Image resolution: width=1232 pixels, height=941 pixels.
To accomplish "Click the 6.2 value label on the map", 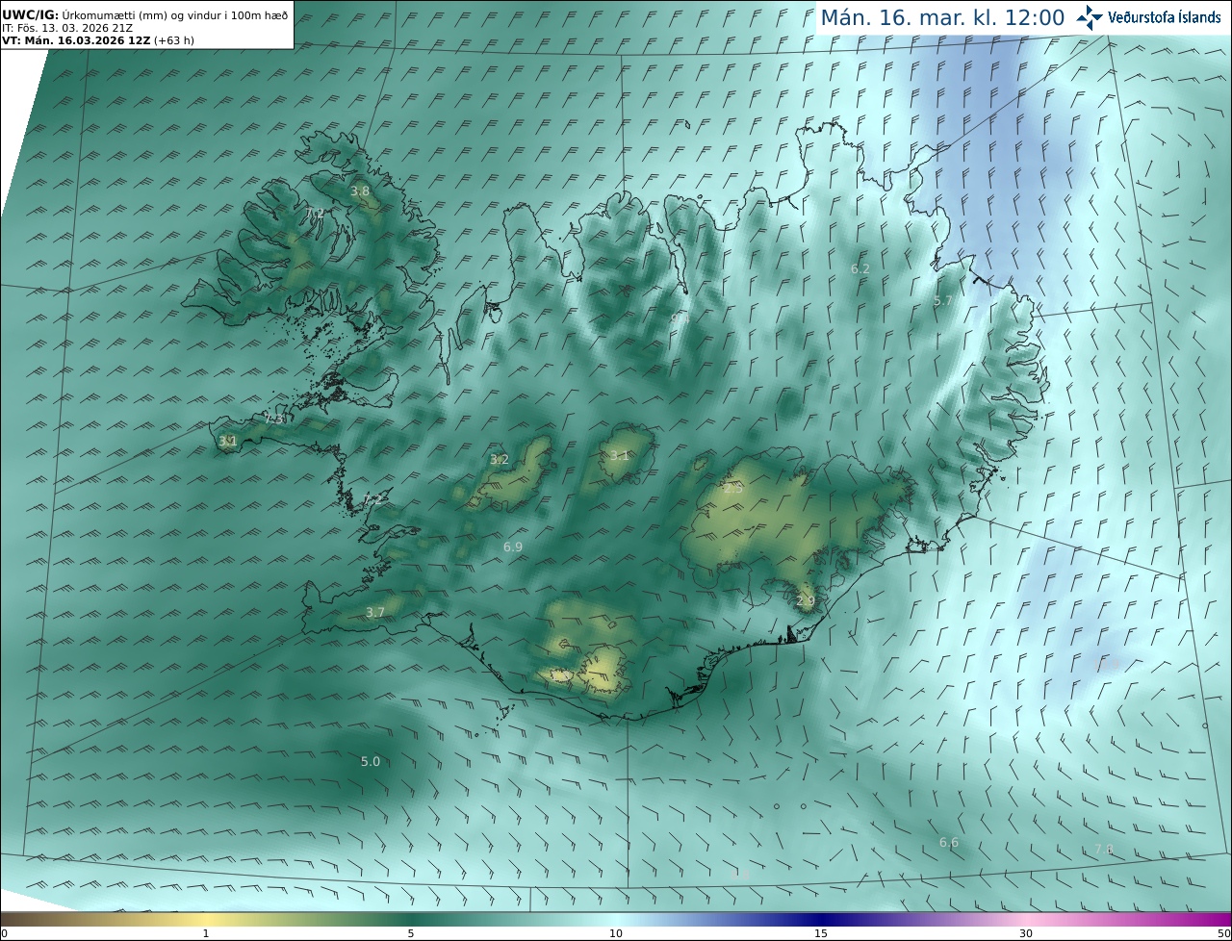I will coord(860,268).
